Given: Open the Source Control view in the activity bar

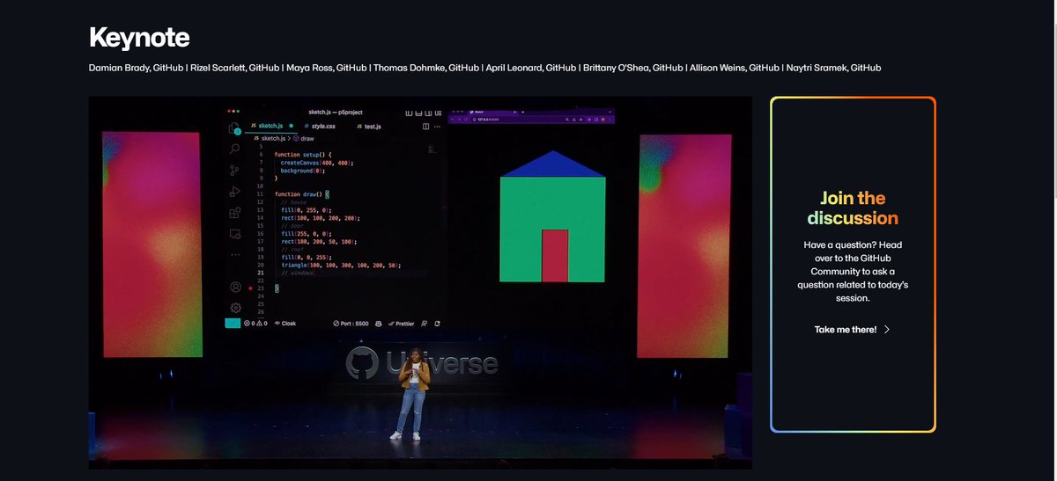Looking at the screenshot, I should (234, 171).
